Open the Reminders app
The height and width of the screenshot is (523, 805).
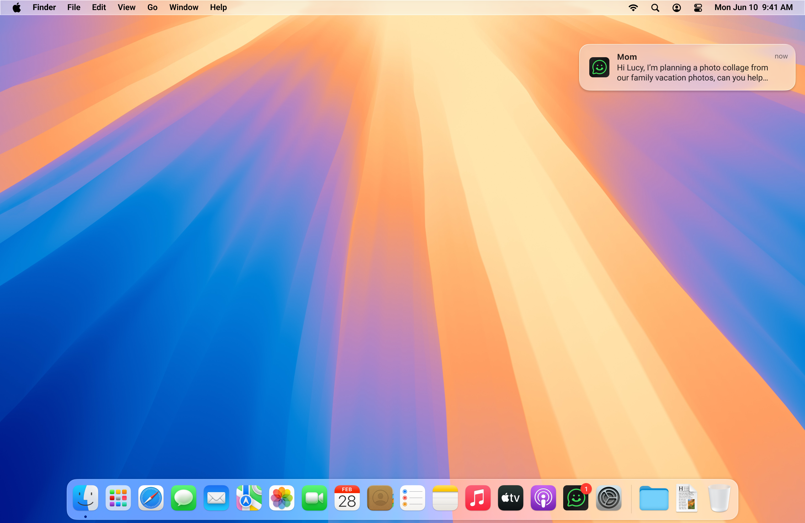coord(412,498)
